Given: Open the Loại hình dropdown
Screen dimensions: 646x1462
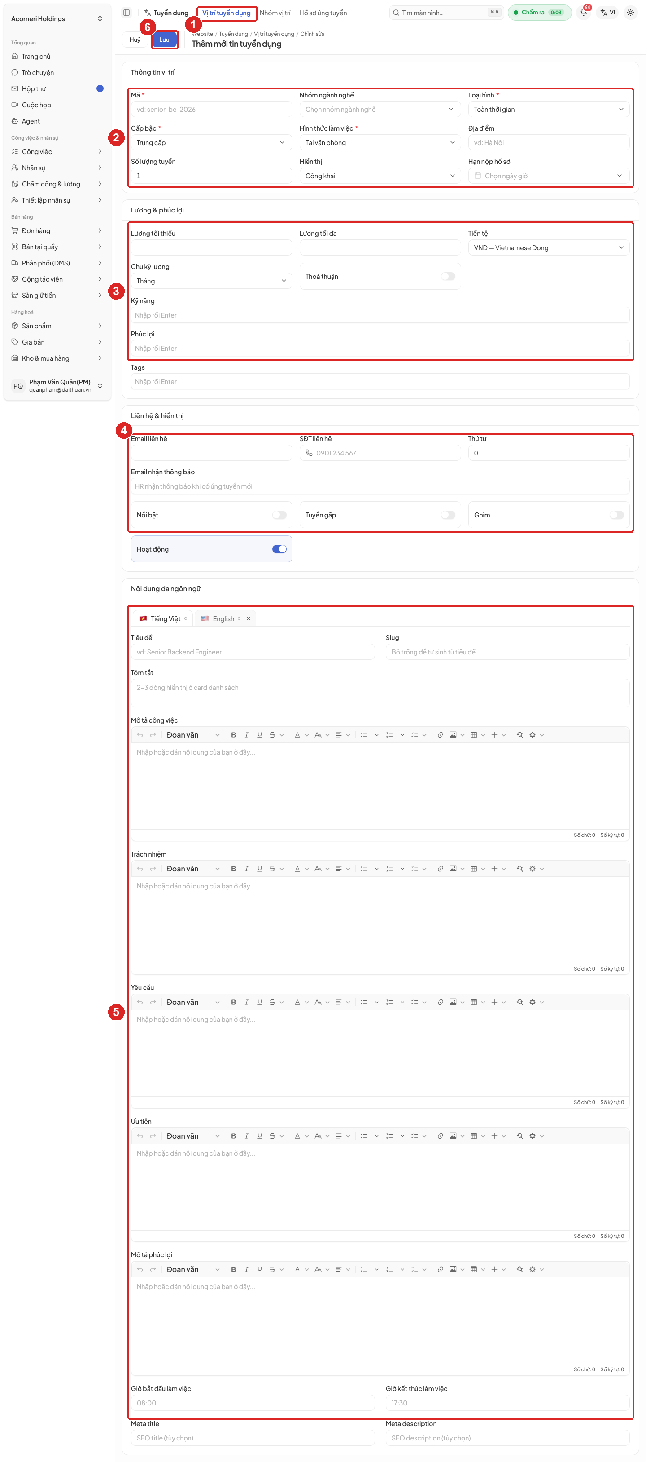Looking at the screenshot, I should (x=549, y=110).
